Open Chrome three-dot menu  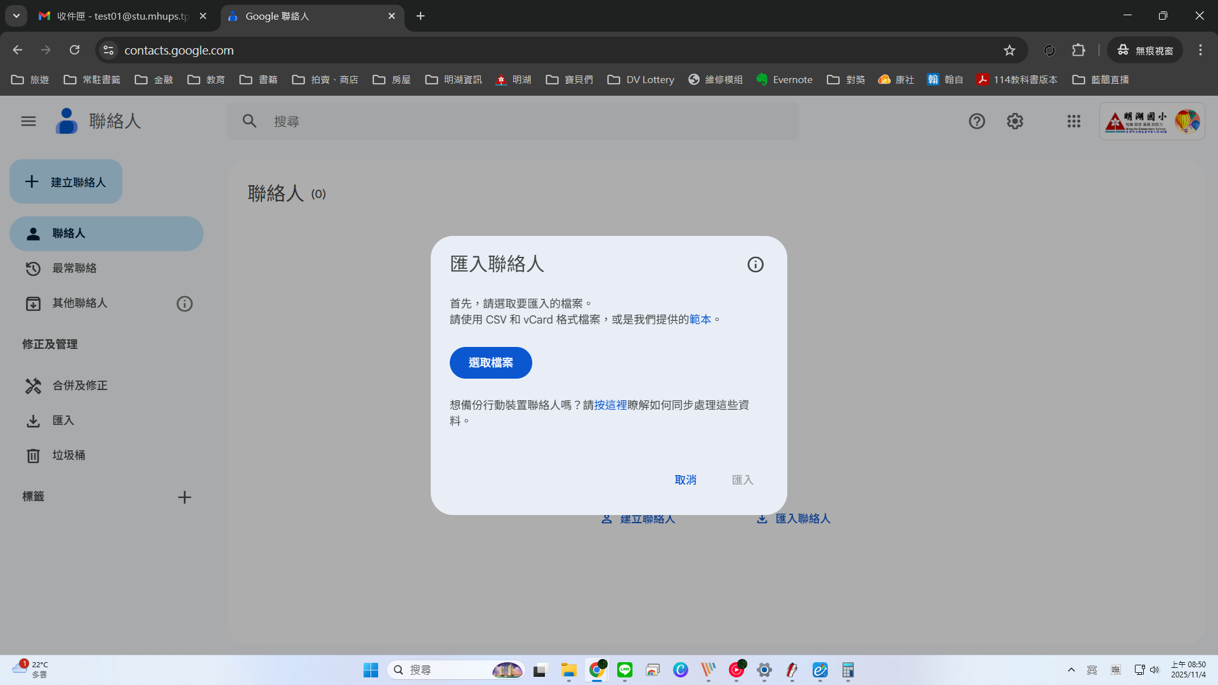click(1200, 50)
